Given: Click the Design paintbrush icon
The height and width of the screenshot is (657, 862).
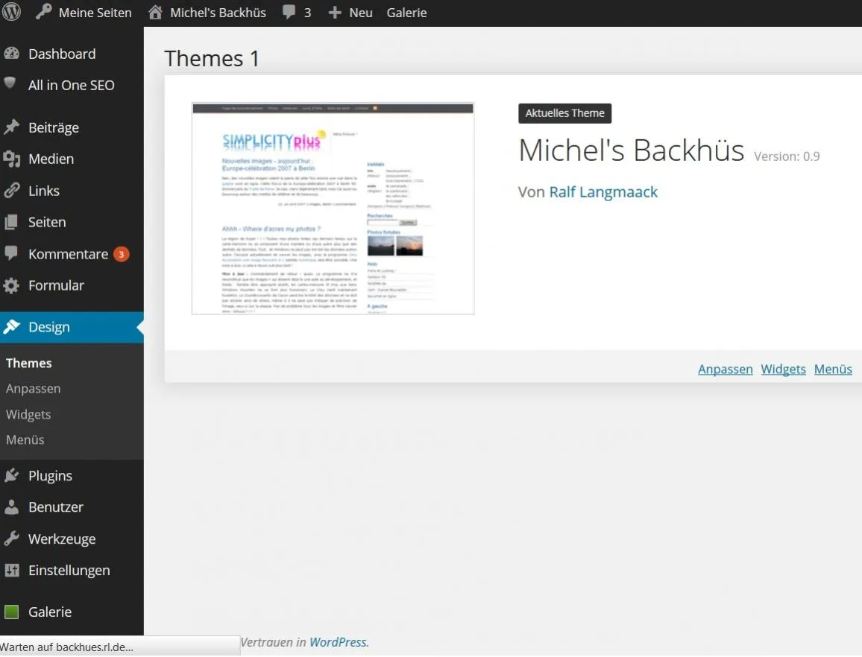Looking at the screenshot, I should (11, 327).
